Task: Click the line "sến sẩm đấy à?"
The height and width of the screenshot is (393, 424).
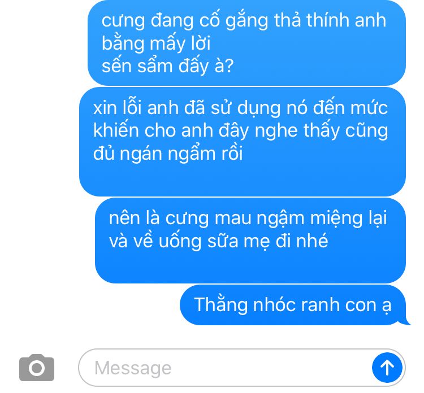Action: pyautogui.click(x=168, y=66)
